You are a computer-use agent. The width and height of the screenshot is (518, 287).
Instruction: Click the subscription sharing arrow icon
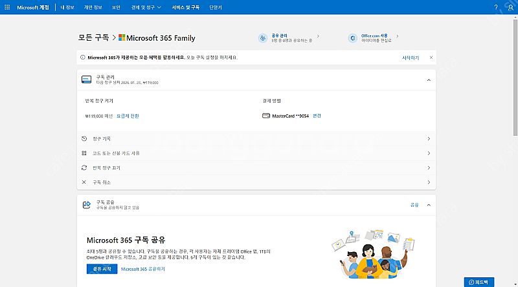[x=87, y=205]
